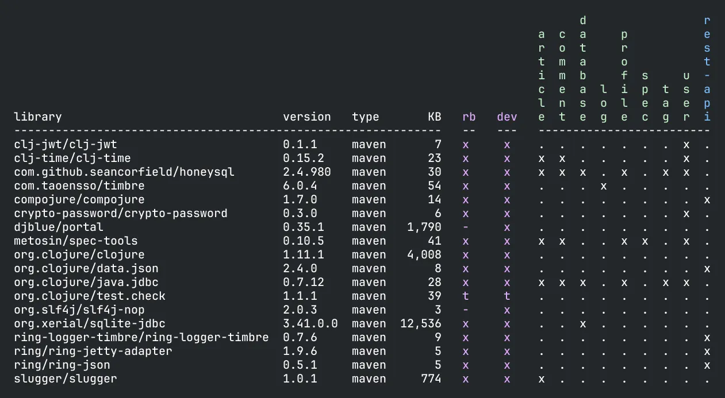Click the djblue/portal library name
This screenshot has height=398, width=725.
pyautogui.click(x=59, y=227)
